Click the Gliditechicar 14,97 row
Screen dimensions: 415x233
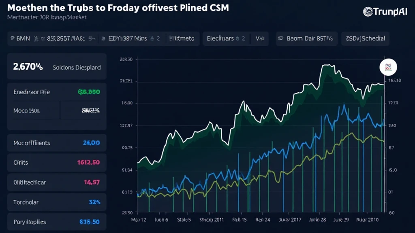point(57,182)
